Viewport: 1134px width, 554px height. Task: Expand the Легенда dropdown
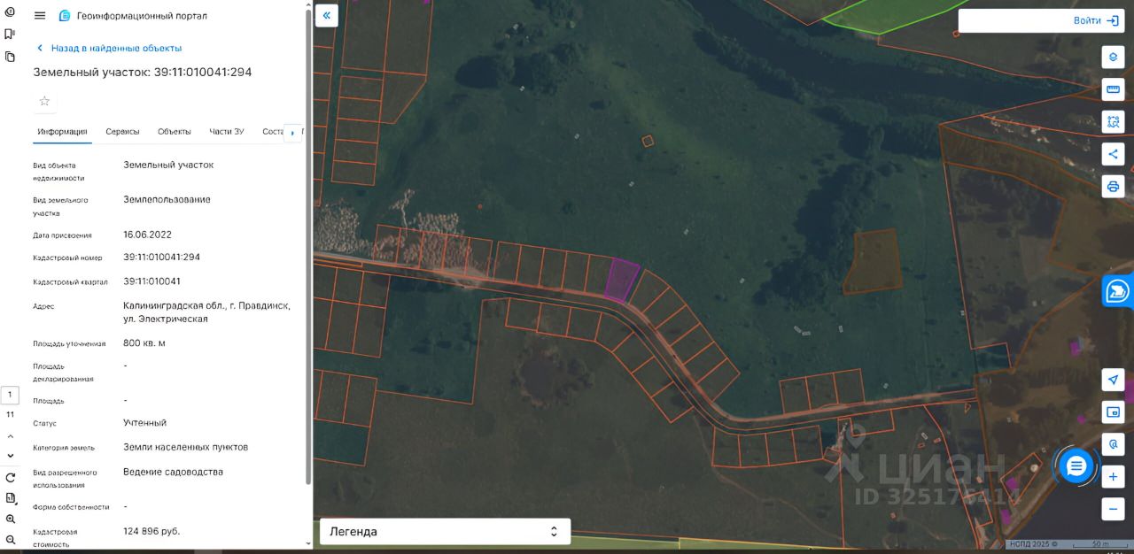tap(445, 532)
